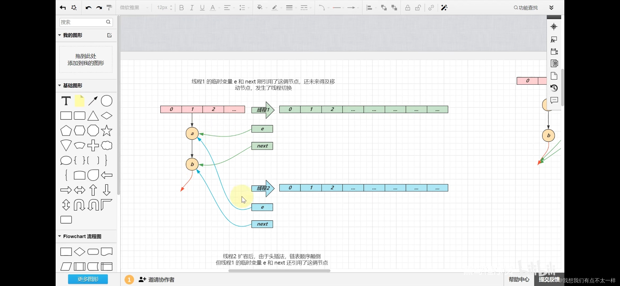
Task: Open the history clock icon in right sidebar
Action: pyautogui.click(x=554, y=88)
